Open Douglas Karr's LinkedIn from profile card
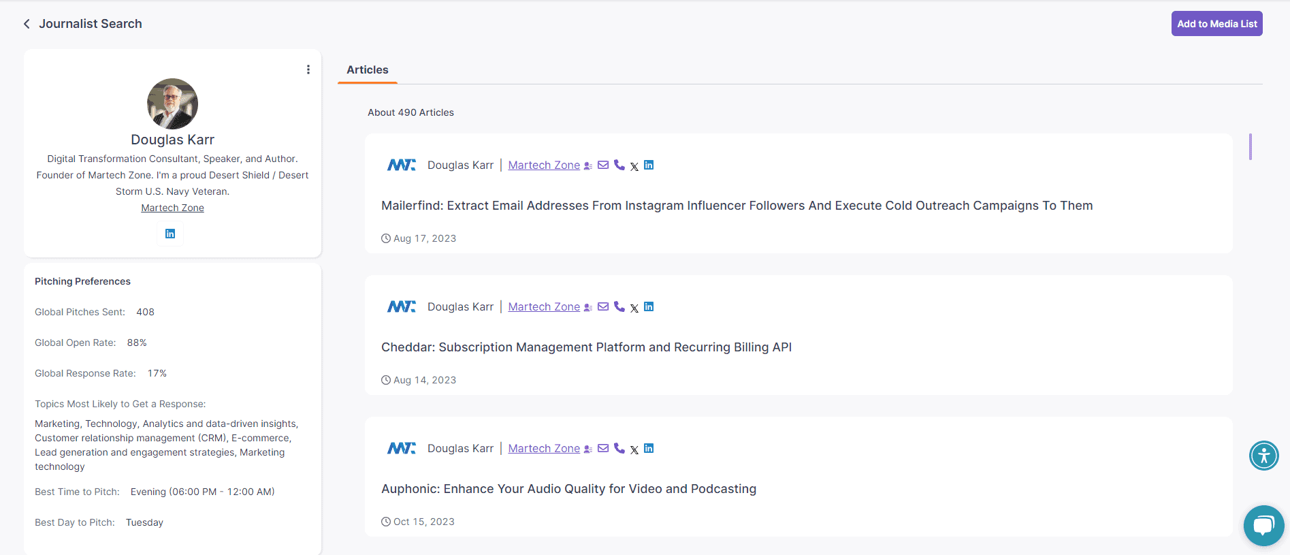The width and height of the screenshot is (1290, 555). 170,234
